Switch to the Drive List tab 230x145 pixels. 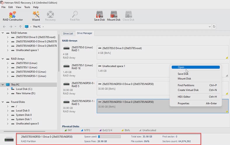click(x=68, y=33)
